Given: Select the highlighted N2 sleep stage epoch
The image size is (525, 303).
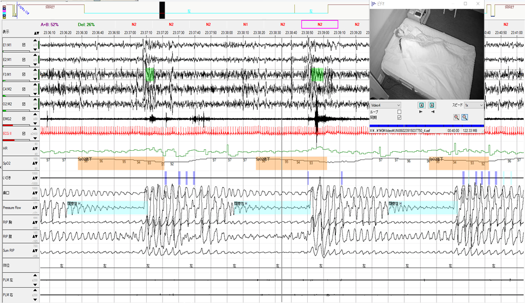Looking at the screenshot, I should tap(319, 24).
